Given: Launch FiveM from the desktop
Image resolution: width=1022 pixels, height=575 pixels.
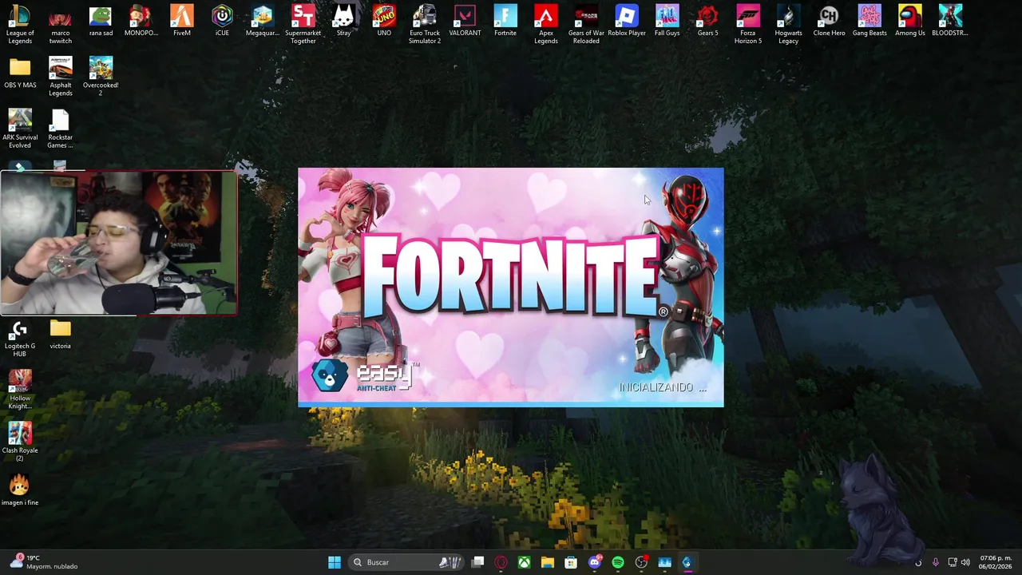Looking at the screenshot, I should coord(181,21).
